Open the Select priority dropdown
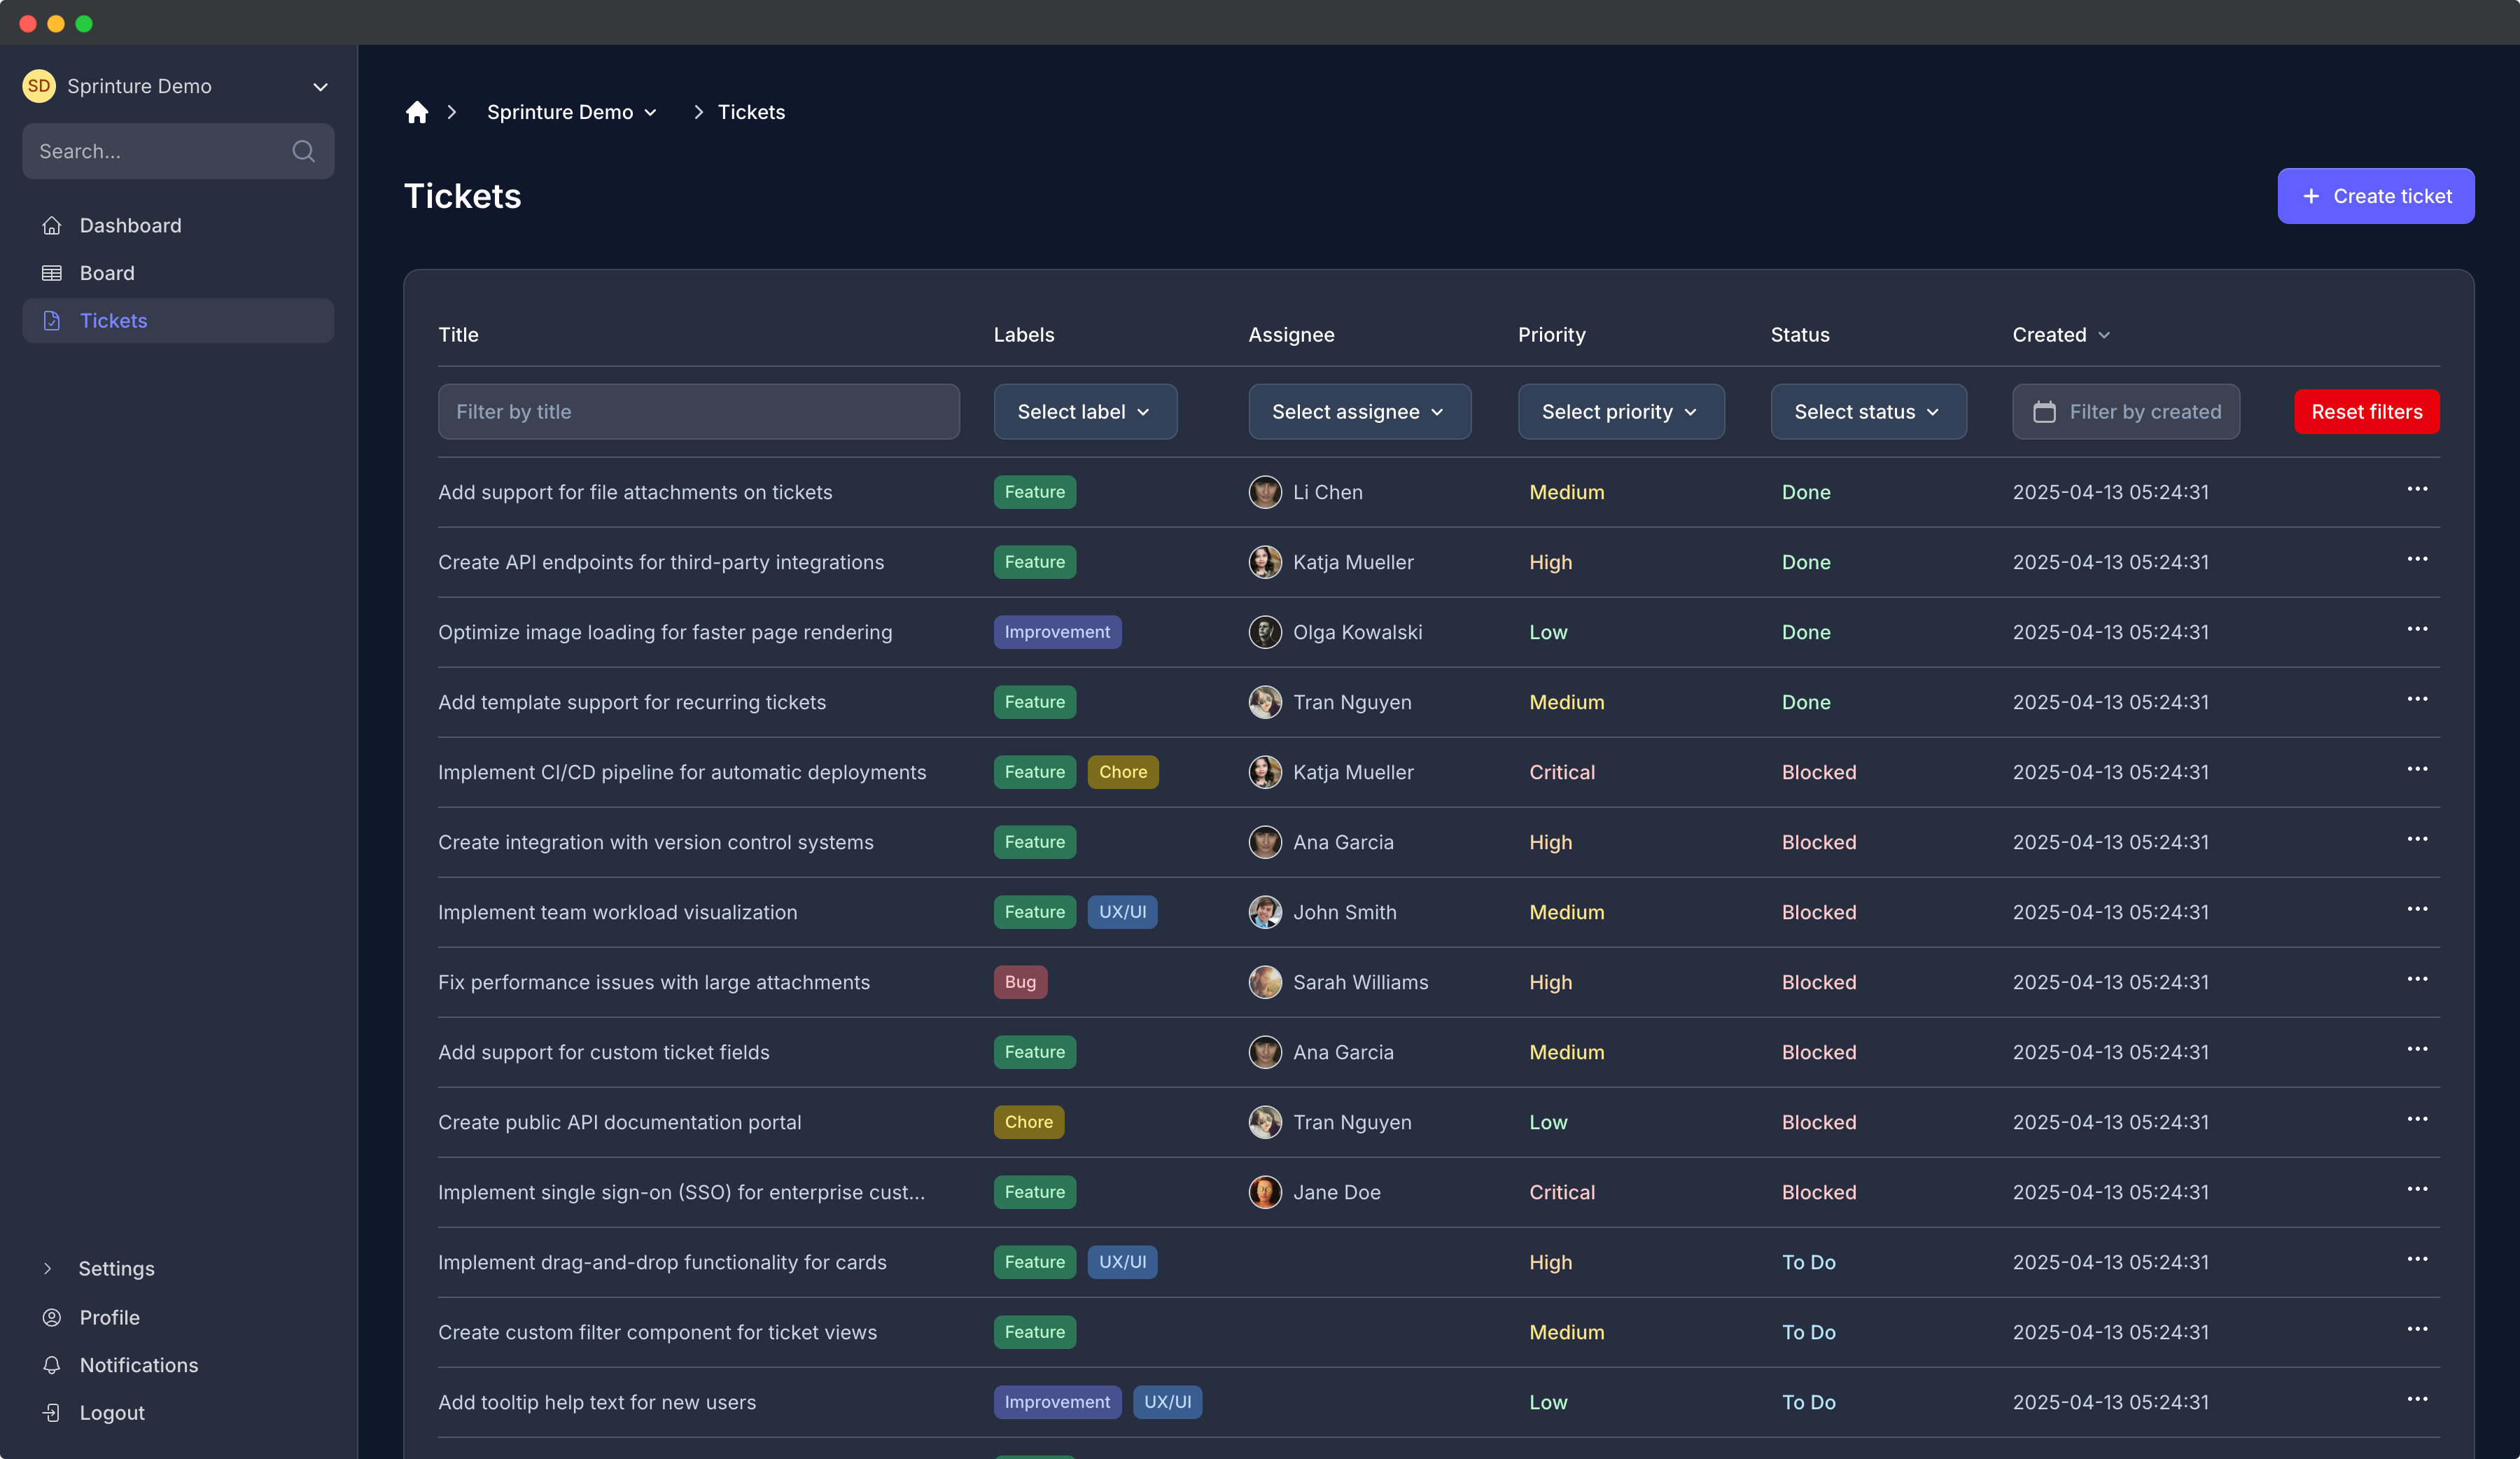Image resolution: width=2520 pixels, height=1459 pixels. point(1620,412)
